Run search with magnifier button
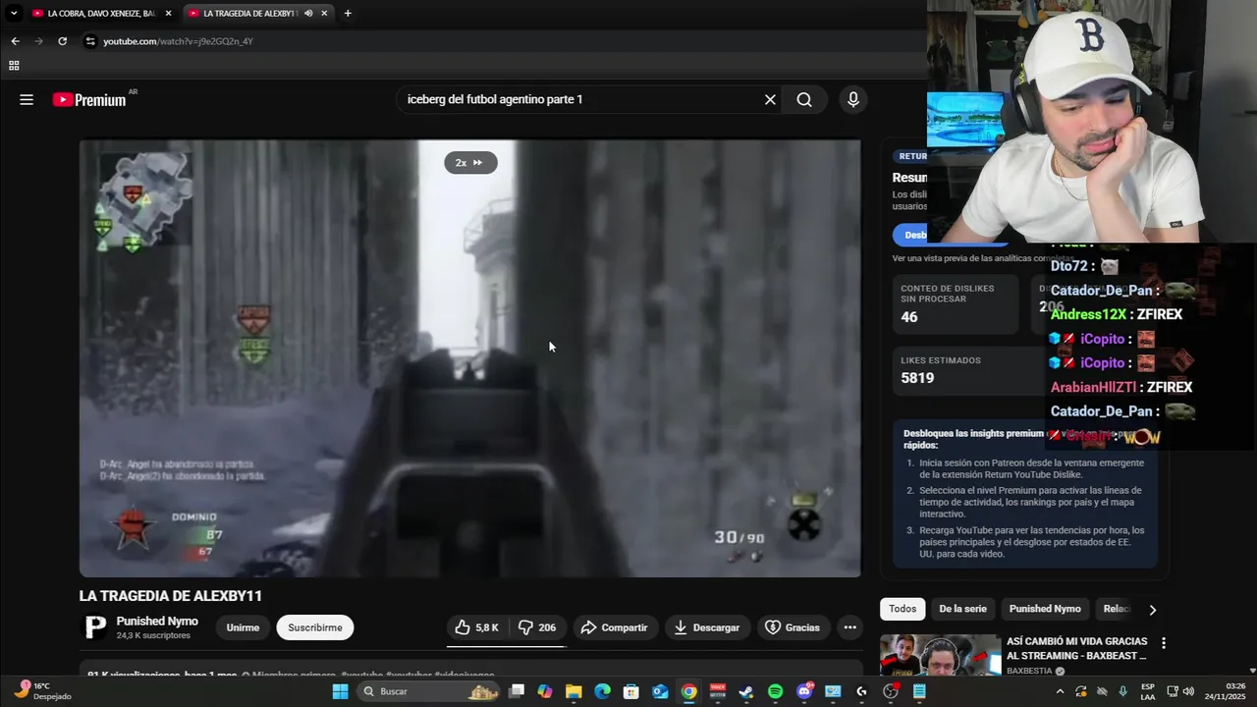 (804, 99)
